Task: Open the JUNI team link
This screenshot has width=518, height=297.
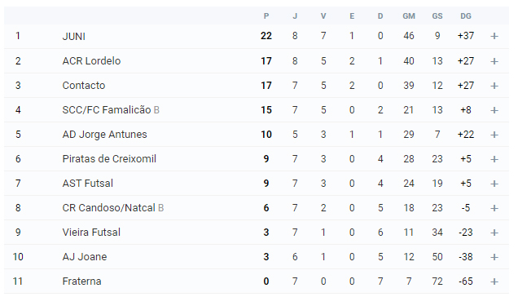Action: click(73, 36)
